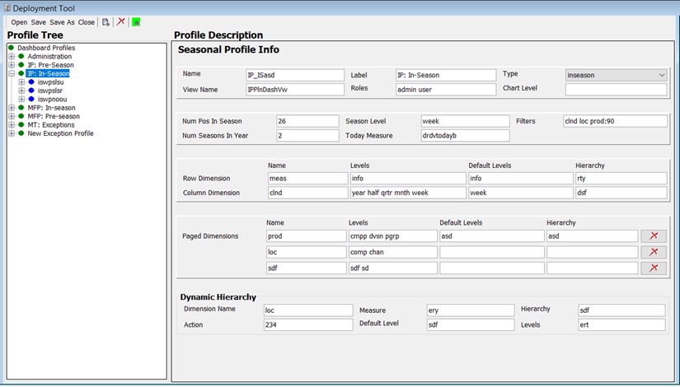Image resolution: width=680 pixels, height=387 pixels.
Task: Click the Season Level field week
Action: (x=465, y=121)
